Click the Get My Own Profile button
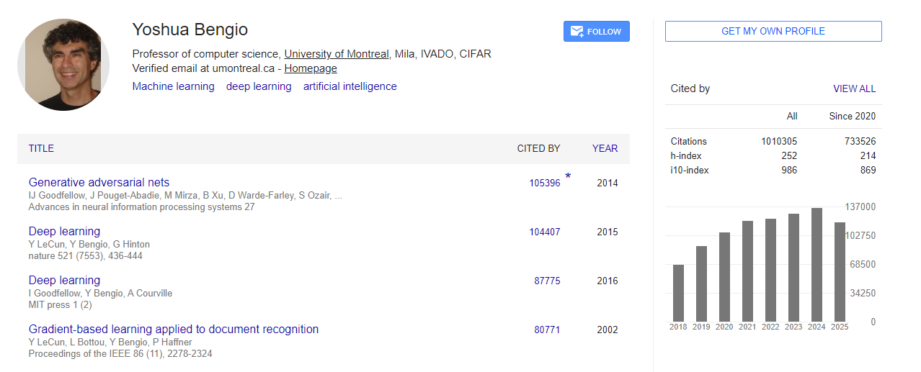 coord(773,32)
